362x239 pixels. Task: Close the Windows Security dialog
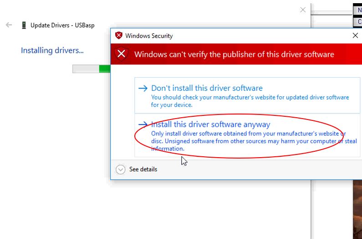[x=355, y=35]
